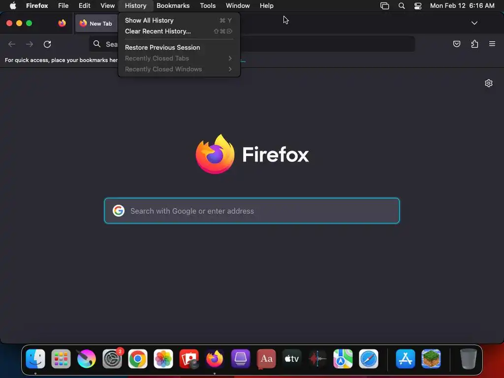Open System Settings in the Dock

112,359
